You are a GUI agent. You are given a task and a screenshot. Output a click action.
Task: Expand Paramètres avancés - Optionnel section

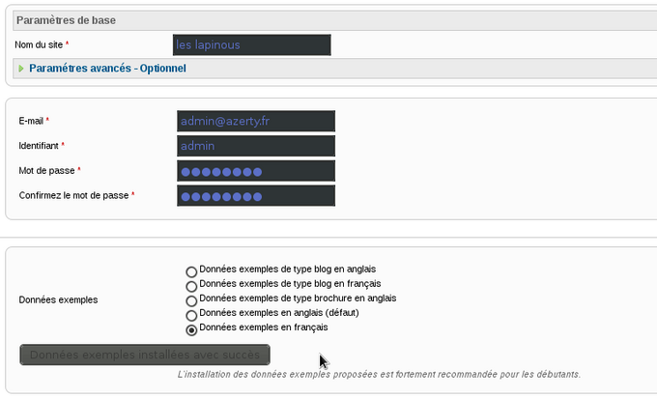tap(107, 69)
